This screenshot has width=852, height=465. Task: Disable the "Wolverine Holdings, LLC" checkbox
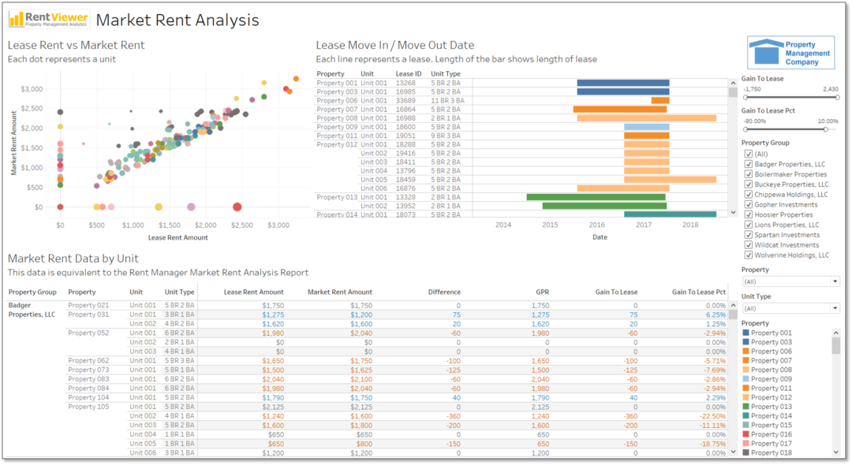pos(748,255)
